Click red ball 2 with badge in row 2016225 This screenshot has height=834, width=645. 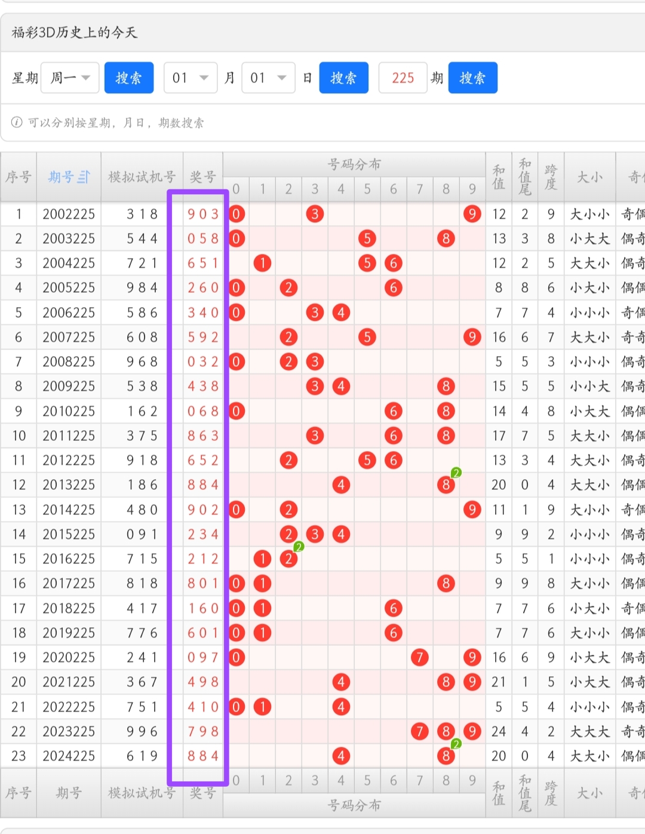pos(288,559)
